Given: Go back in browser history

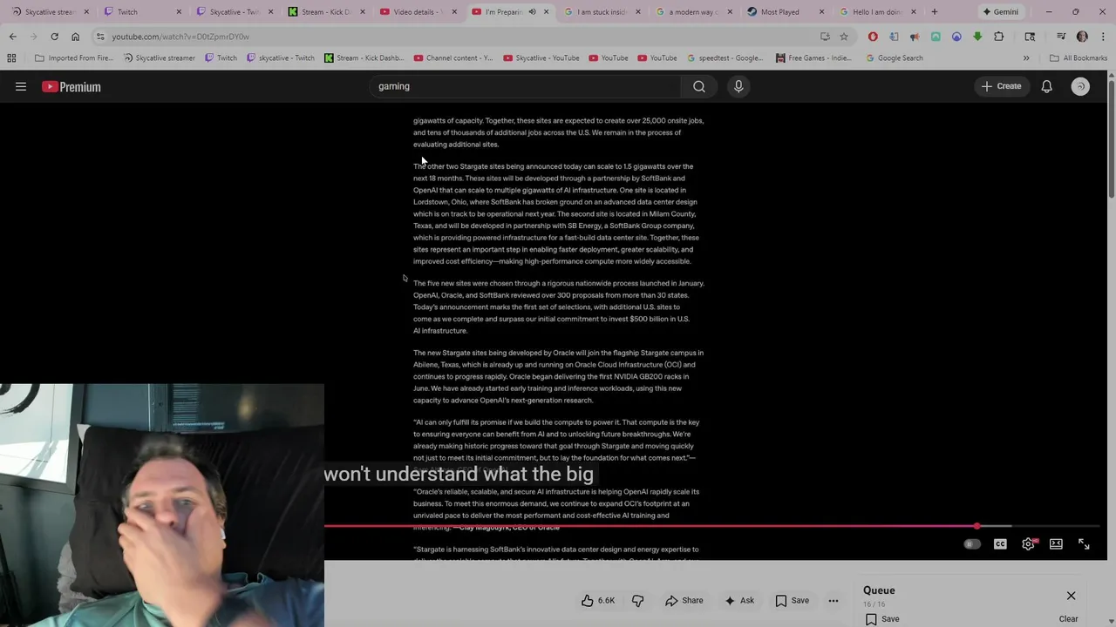Looking at the screenshot, I should pyautogui.click(x=12, y=37).
